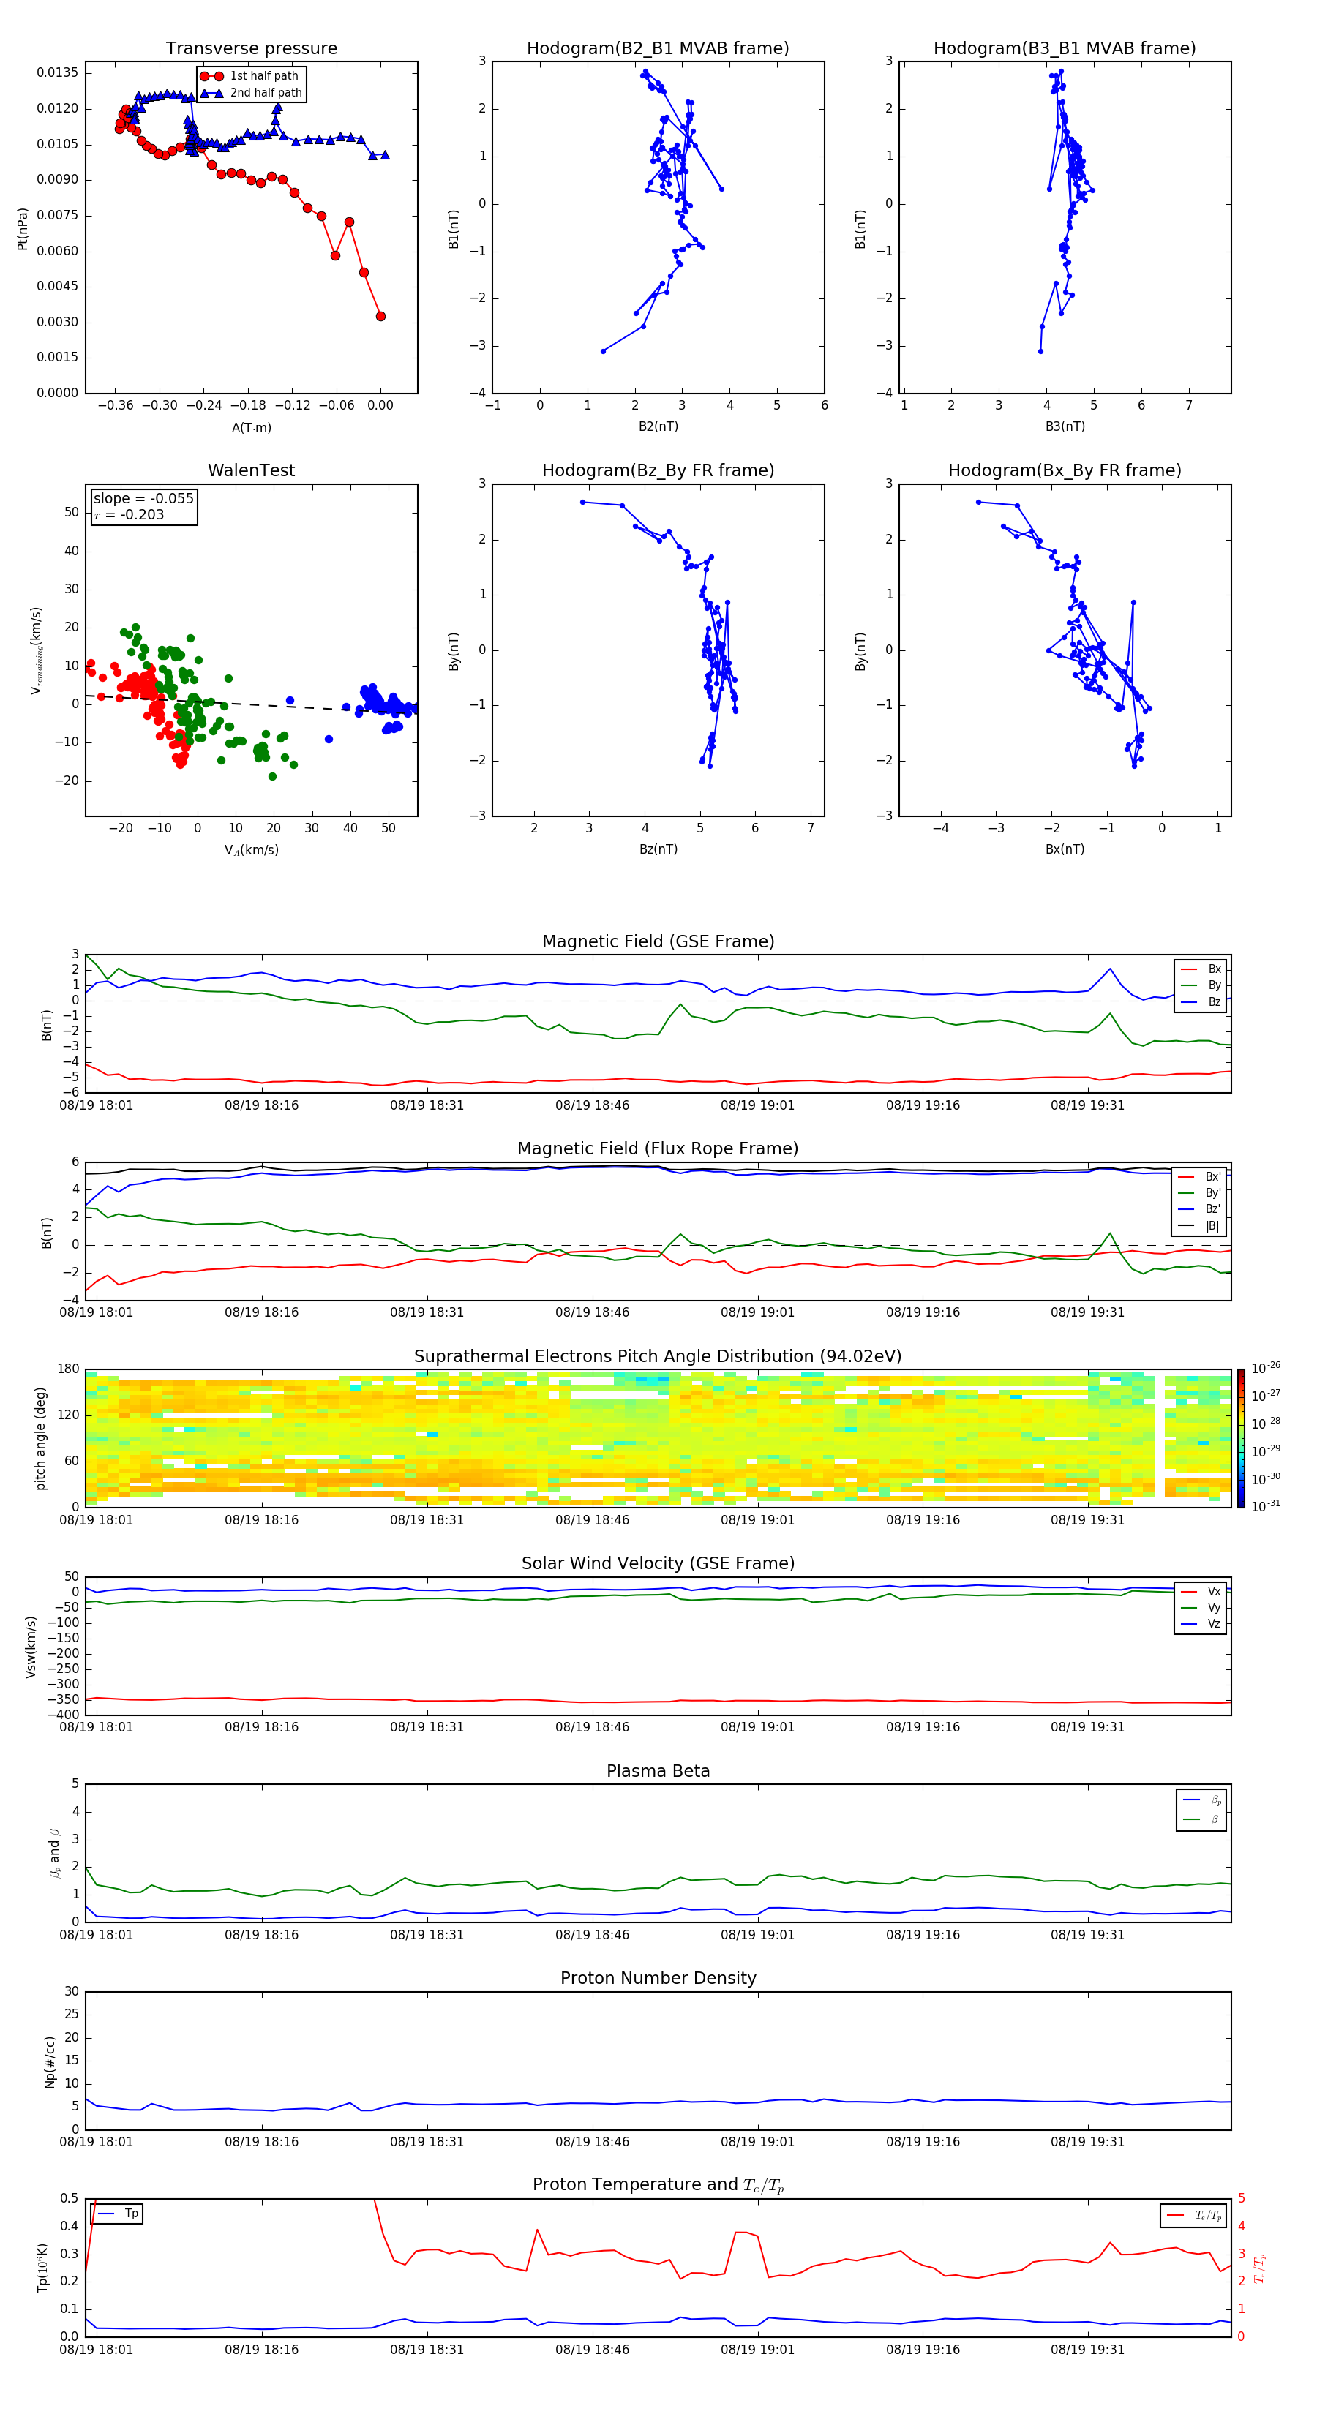Screen dimensions: 1317x2414
Task: Click the "Solar Wind Velocity (GSE Frame)" title
Action: pos(658,1564)
